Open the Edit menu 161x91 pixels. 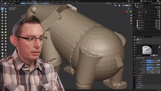[x=7, y=1]
